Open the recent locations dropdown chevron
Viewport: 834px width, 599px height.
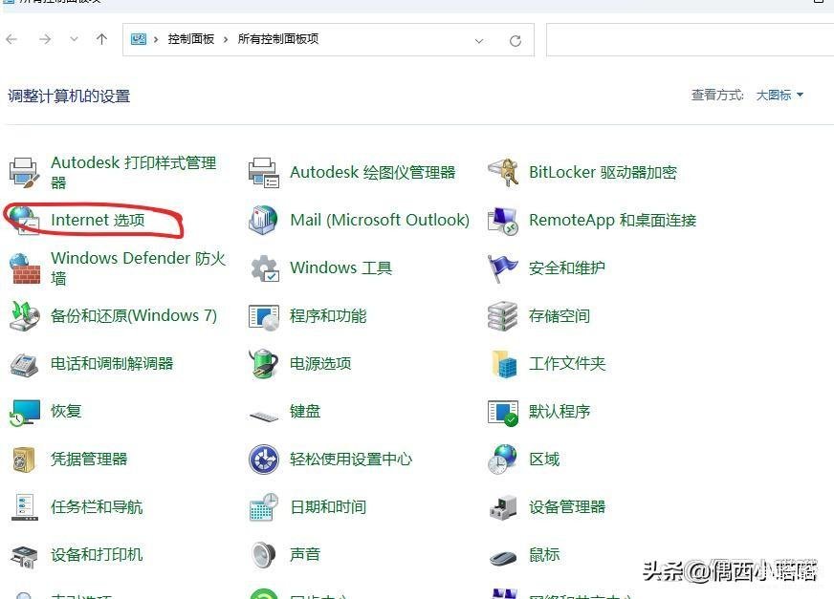click(74, 39)
